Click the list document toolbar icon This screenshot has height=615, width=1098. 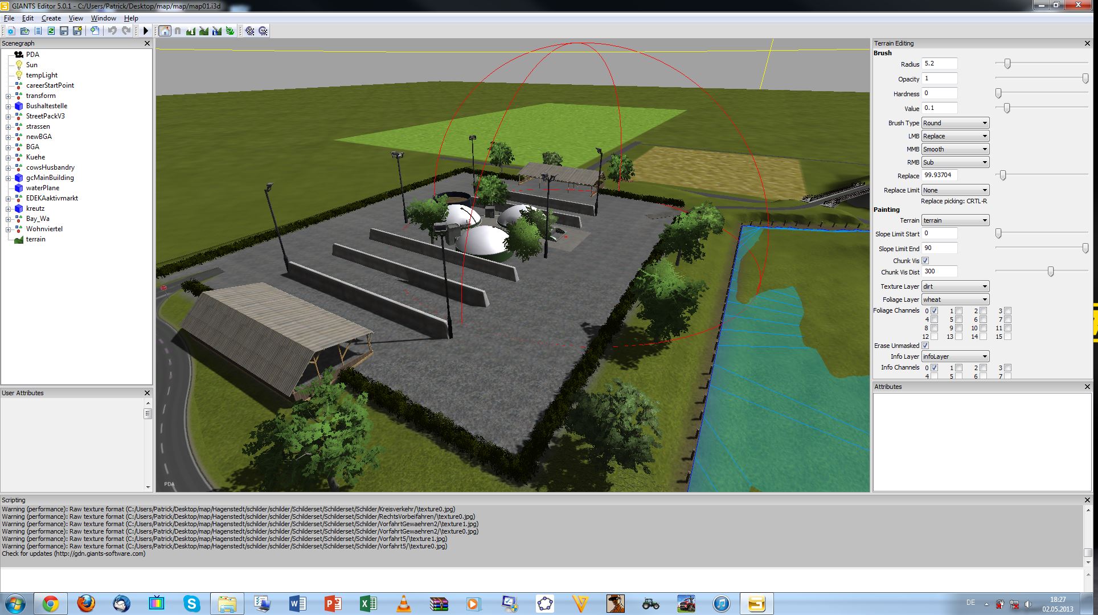click(x=38, y=31)
